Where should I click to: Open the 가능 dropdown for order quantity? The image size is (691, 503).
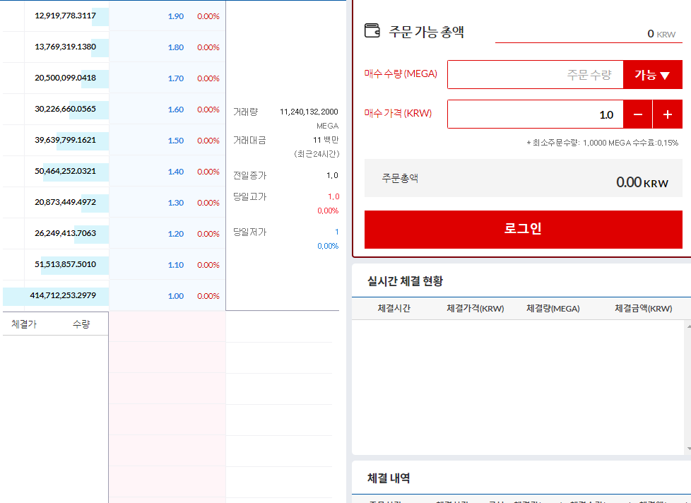click(x=652, y=75)
